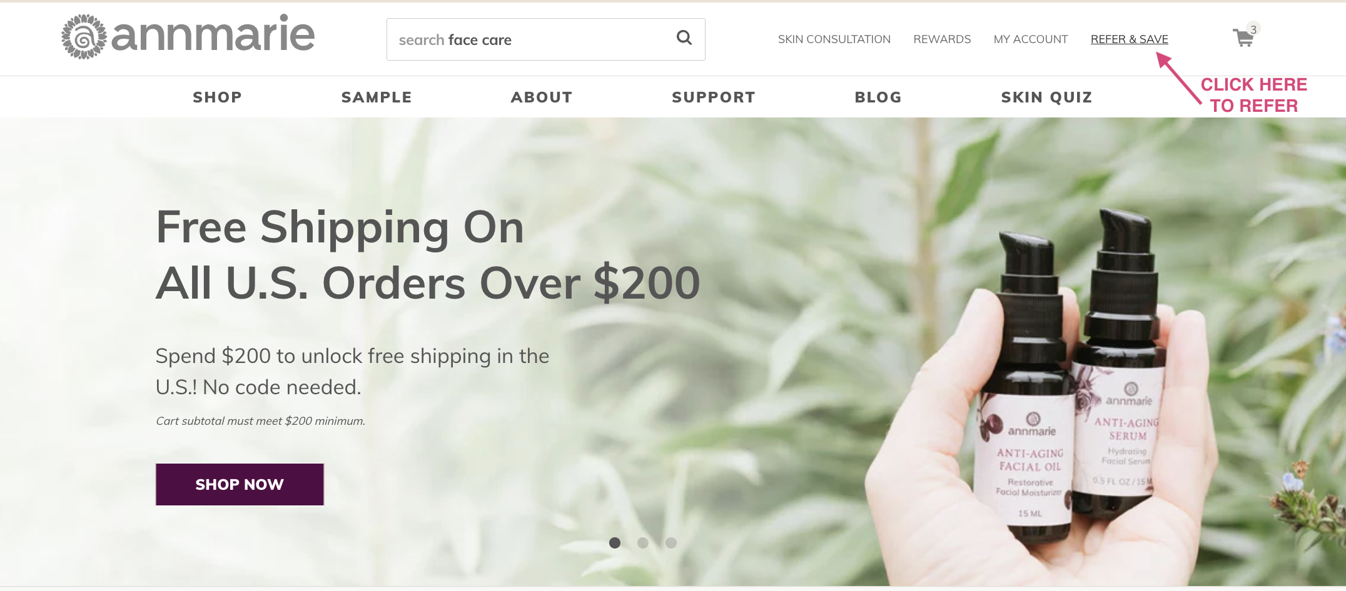Go to MY ACCOUNT
Viewport: 1346px width, 591px height.
[1030, 39]
